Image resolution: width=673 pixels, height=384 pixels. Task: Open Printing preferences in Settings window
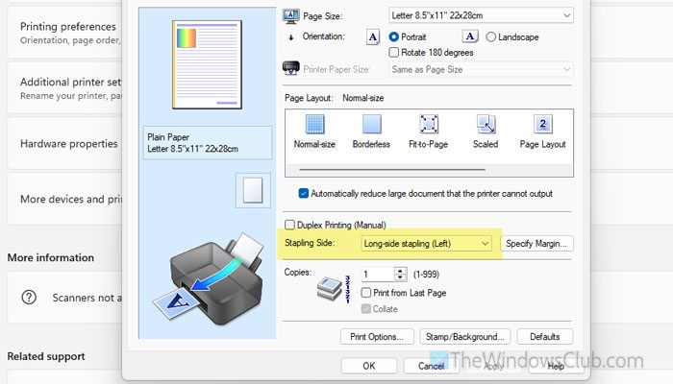point(64,33)
